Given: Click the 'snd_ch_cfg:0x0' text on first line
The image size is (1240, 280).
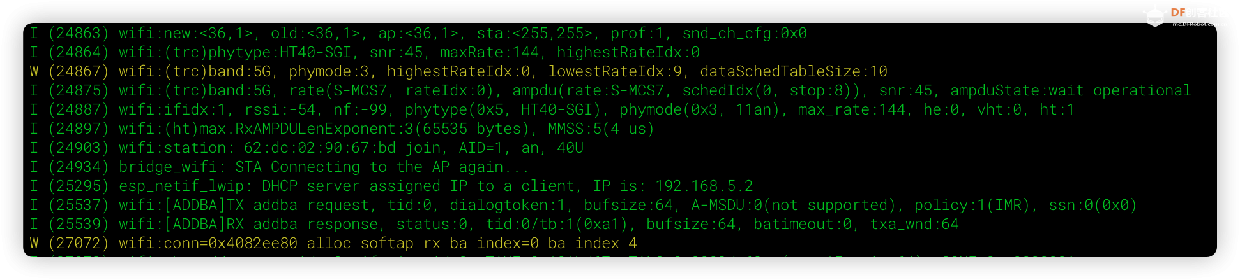Looking at the screenshot, I should pyautogui.click(x=745, y=33).
